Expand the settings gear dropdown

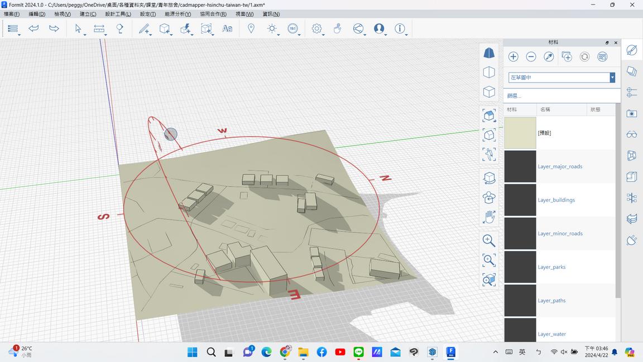tap(324, 35)
